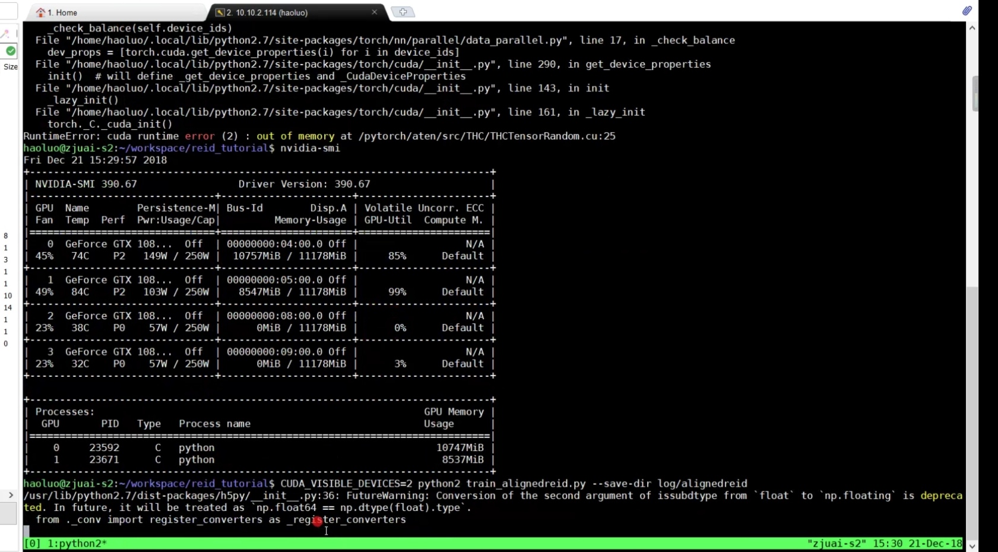
Task: Click the train_alignedreid.py filename in the command
Action: pos(526,484)
